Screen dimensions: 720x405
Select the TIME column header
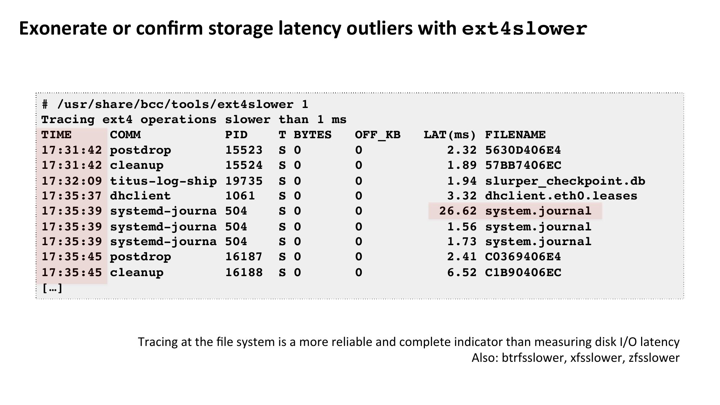coord(57,135)
